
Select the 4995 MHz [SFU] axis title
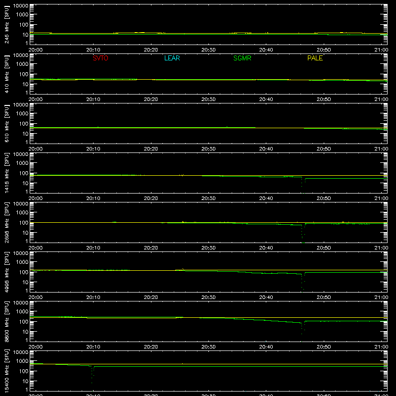point(7,272)
